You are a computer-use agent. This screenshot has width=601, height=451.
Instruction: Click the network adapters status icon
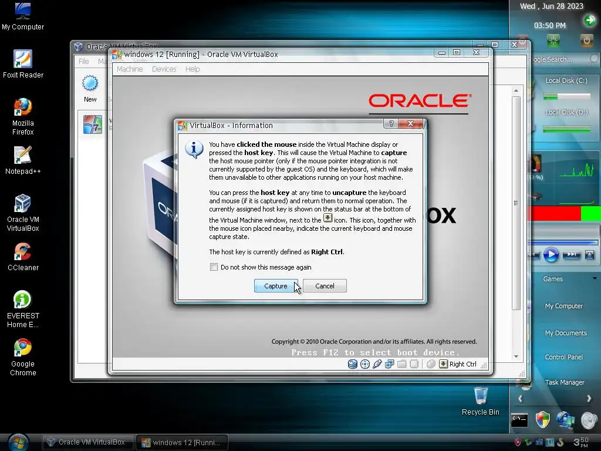tap(390, 364)
